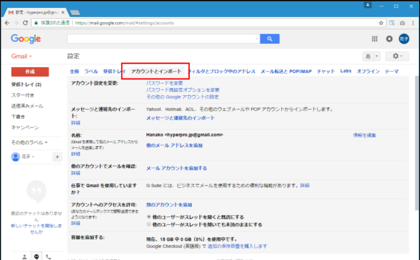Click 詳細 link after G Suite description
Screen dimensions: 420x260
click(305, 186)
